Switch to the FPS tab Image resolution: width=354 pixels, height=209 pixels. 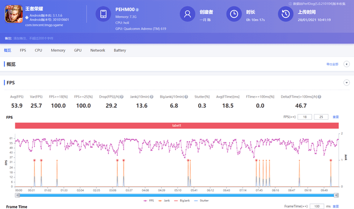tap(23, 50)
